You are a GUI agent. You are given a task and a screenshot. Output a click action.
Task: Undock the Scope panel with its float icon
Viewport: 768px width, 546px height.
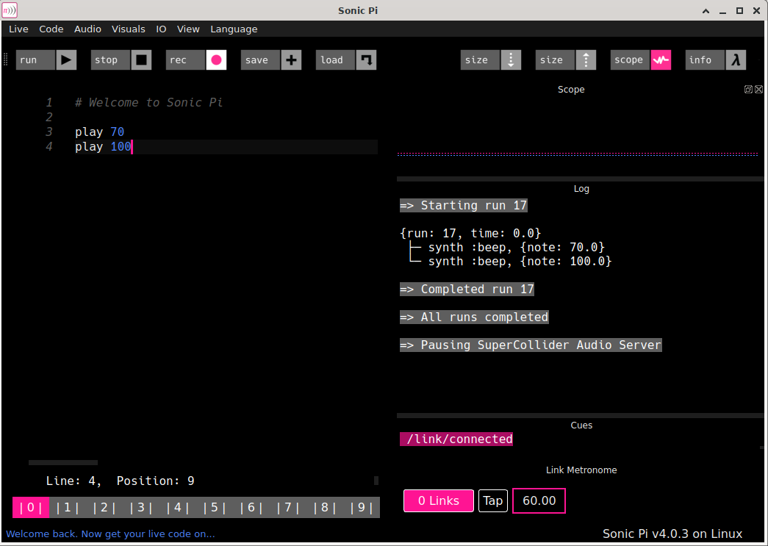747,89
